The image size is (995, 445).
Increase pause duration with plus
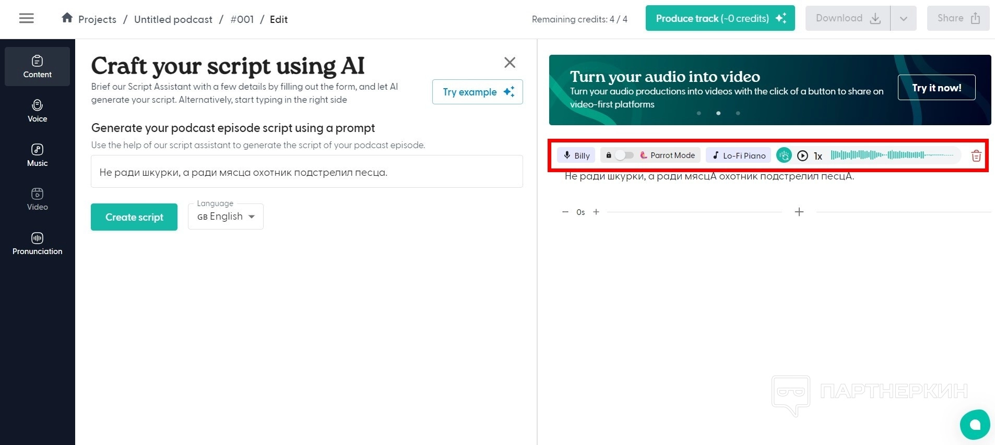pyautogui.click(x=596, y=212)
